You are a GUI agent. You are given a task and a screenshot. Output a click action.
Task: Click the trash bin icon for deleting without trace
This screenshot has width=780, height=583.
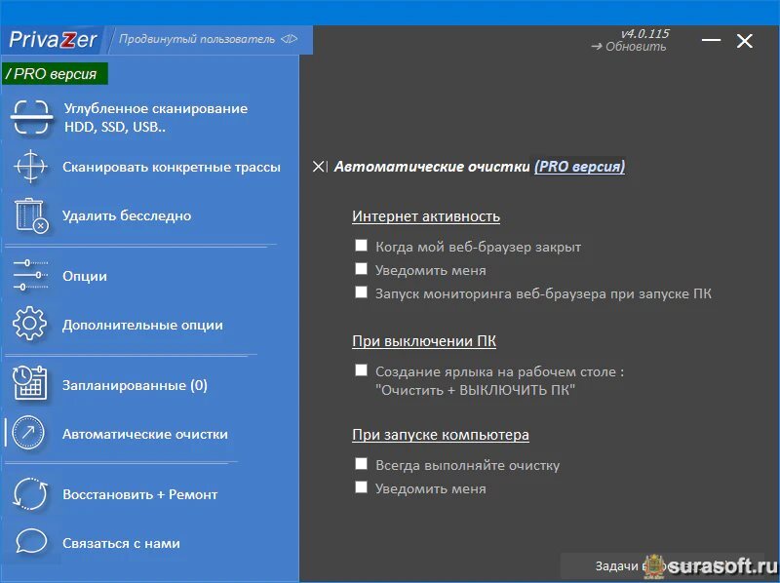31,215
